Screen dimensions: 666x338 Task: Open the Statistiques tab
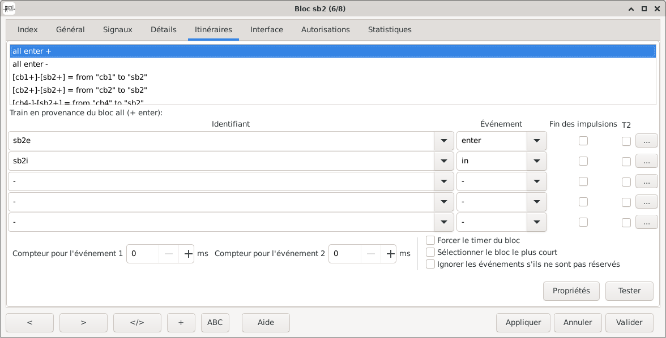tap(390, 30)
